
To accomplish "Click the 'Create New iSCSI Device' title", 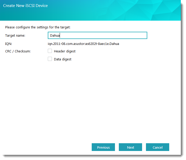I will [25, 6].
